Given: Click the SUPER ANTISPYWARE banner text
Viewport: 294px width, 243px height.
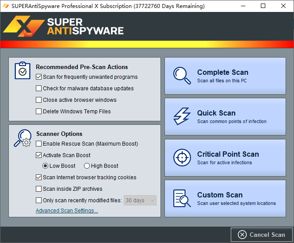Looking at the screenshot, I should coord(85,27).
